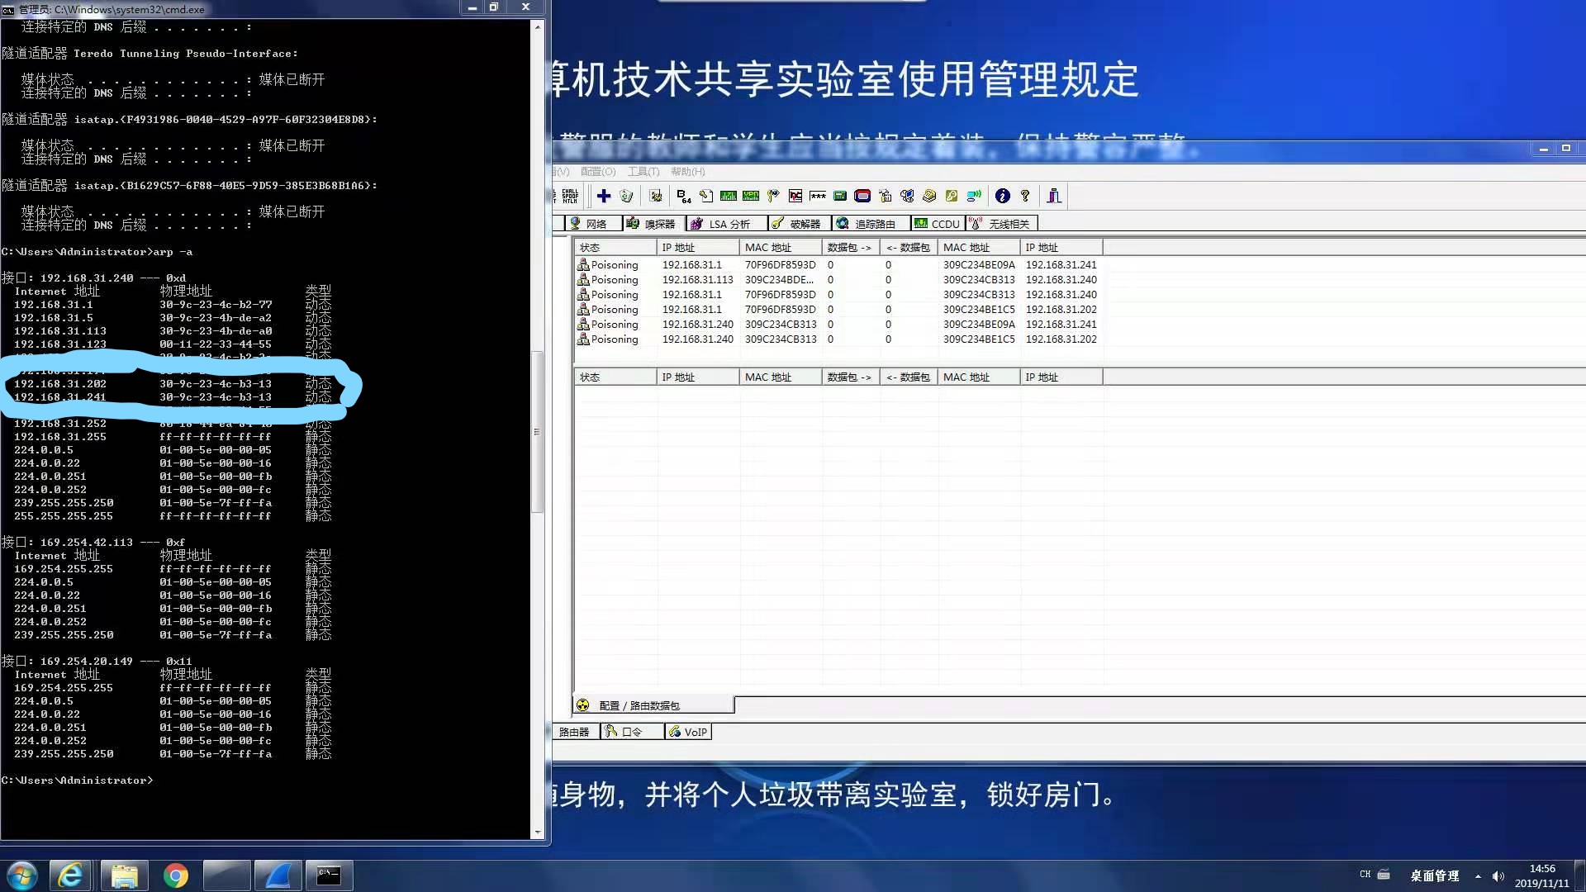This screenshot has height=892, width=1586.
Task: Click the cmd window scrollbar down arrow
Action: pos(538,832)
